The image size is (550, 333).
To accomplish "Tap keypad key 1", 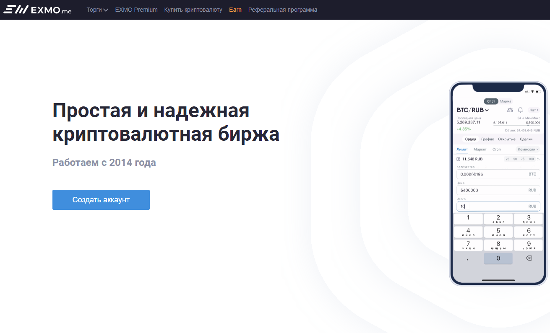I will click(x=468, y=219).
